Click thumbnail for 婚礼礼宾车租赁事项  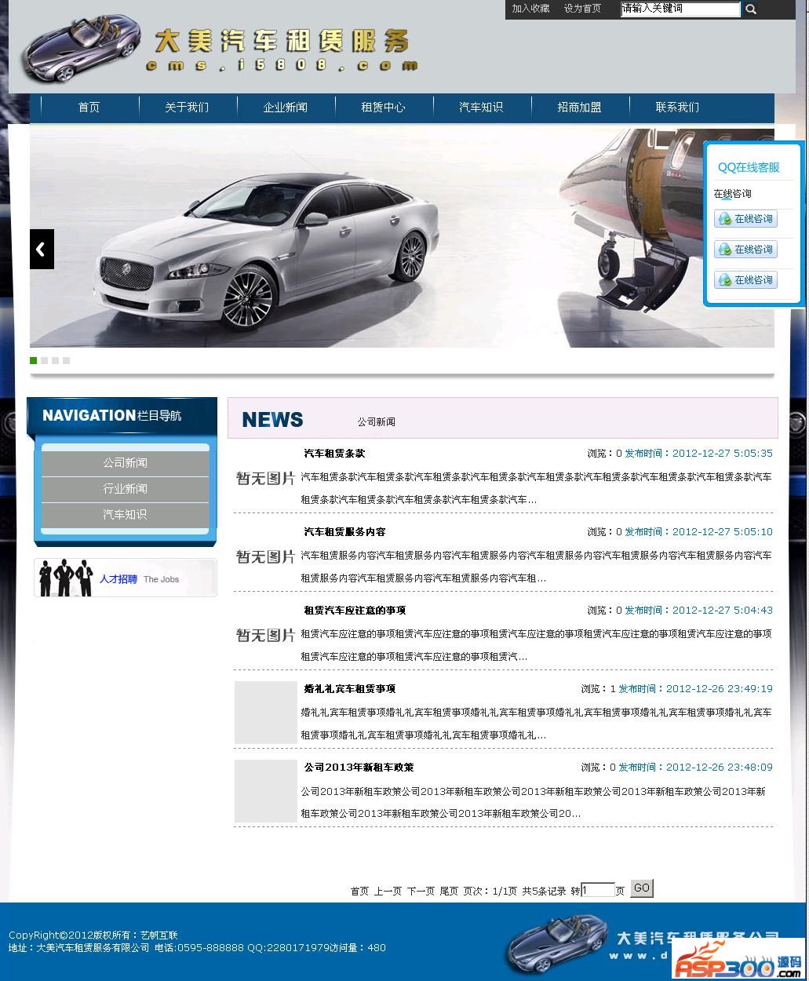click(266, 713)
